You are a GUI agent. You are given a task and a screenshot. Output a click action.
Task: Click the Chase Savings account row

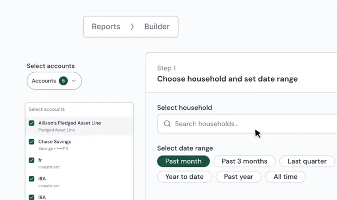79,145
